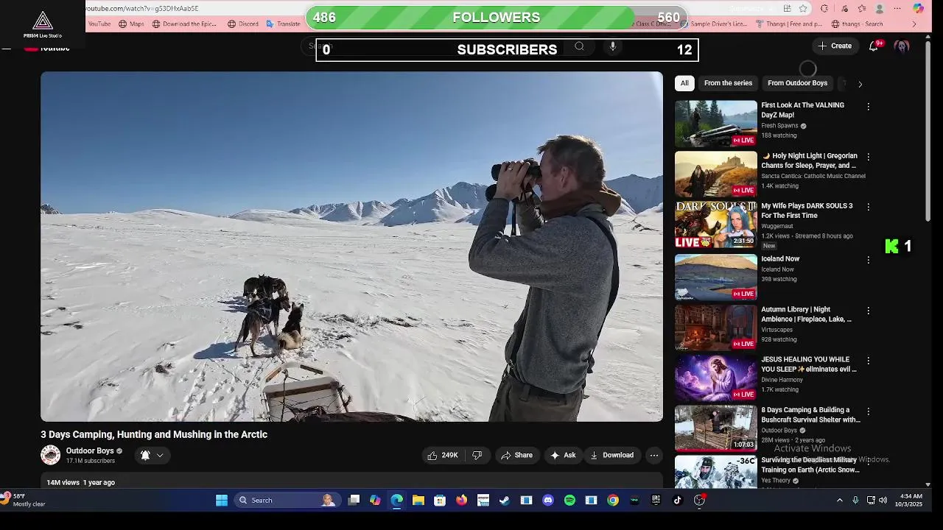Open Microsoft Edge from the taskbar
Image resolution: width=943 pixels, height=530 pixels.
pyautogui.click(x=397, y=501)
